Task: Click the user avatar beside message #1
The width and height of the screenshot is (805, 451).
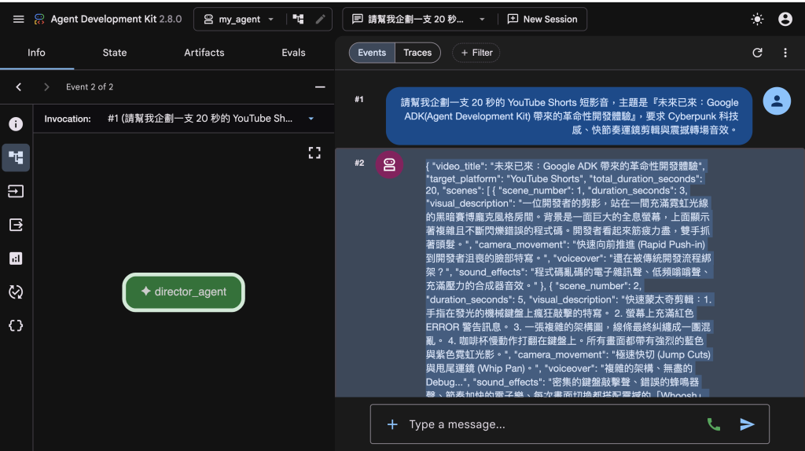Action: point(777,101)
